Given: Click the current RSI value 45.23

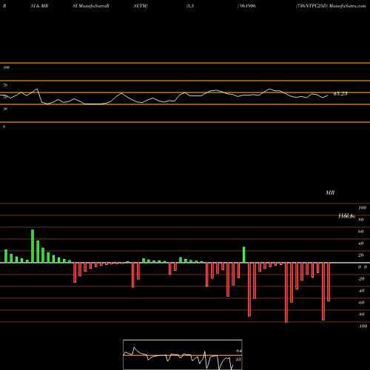Looking at the screenshot, I should click(340, 93).
